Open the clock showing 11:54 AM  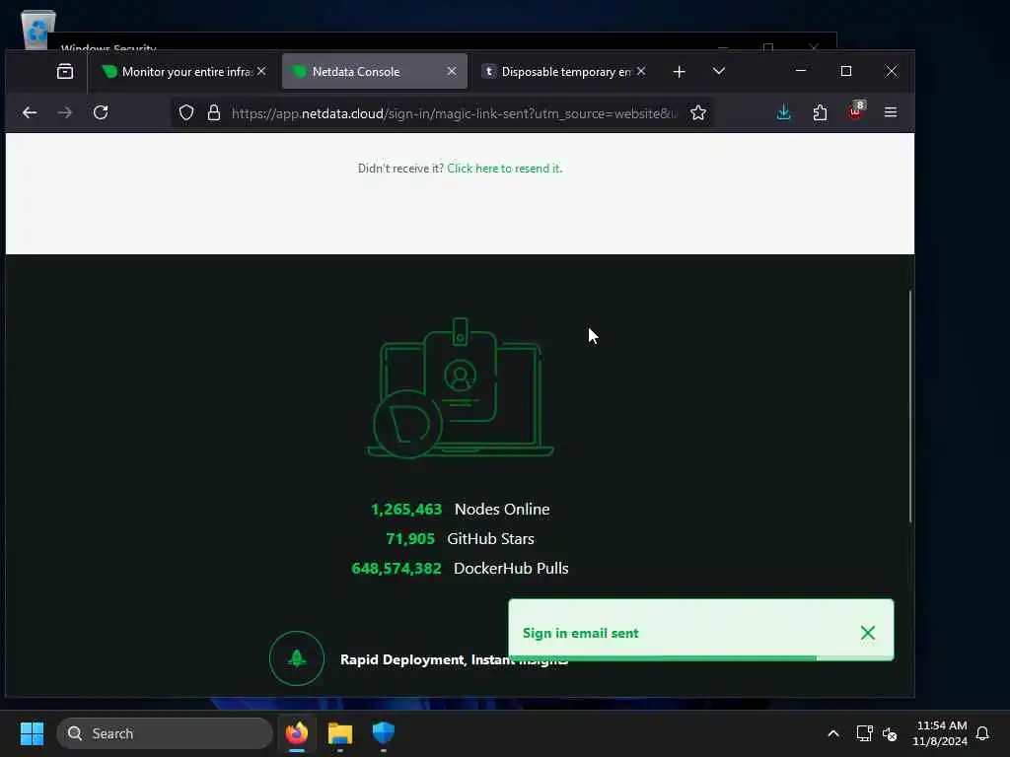940,733
